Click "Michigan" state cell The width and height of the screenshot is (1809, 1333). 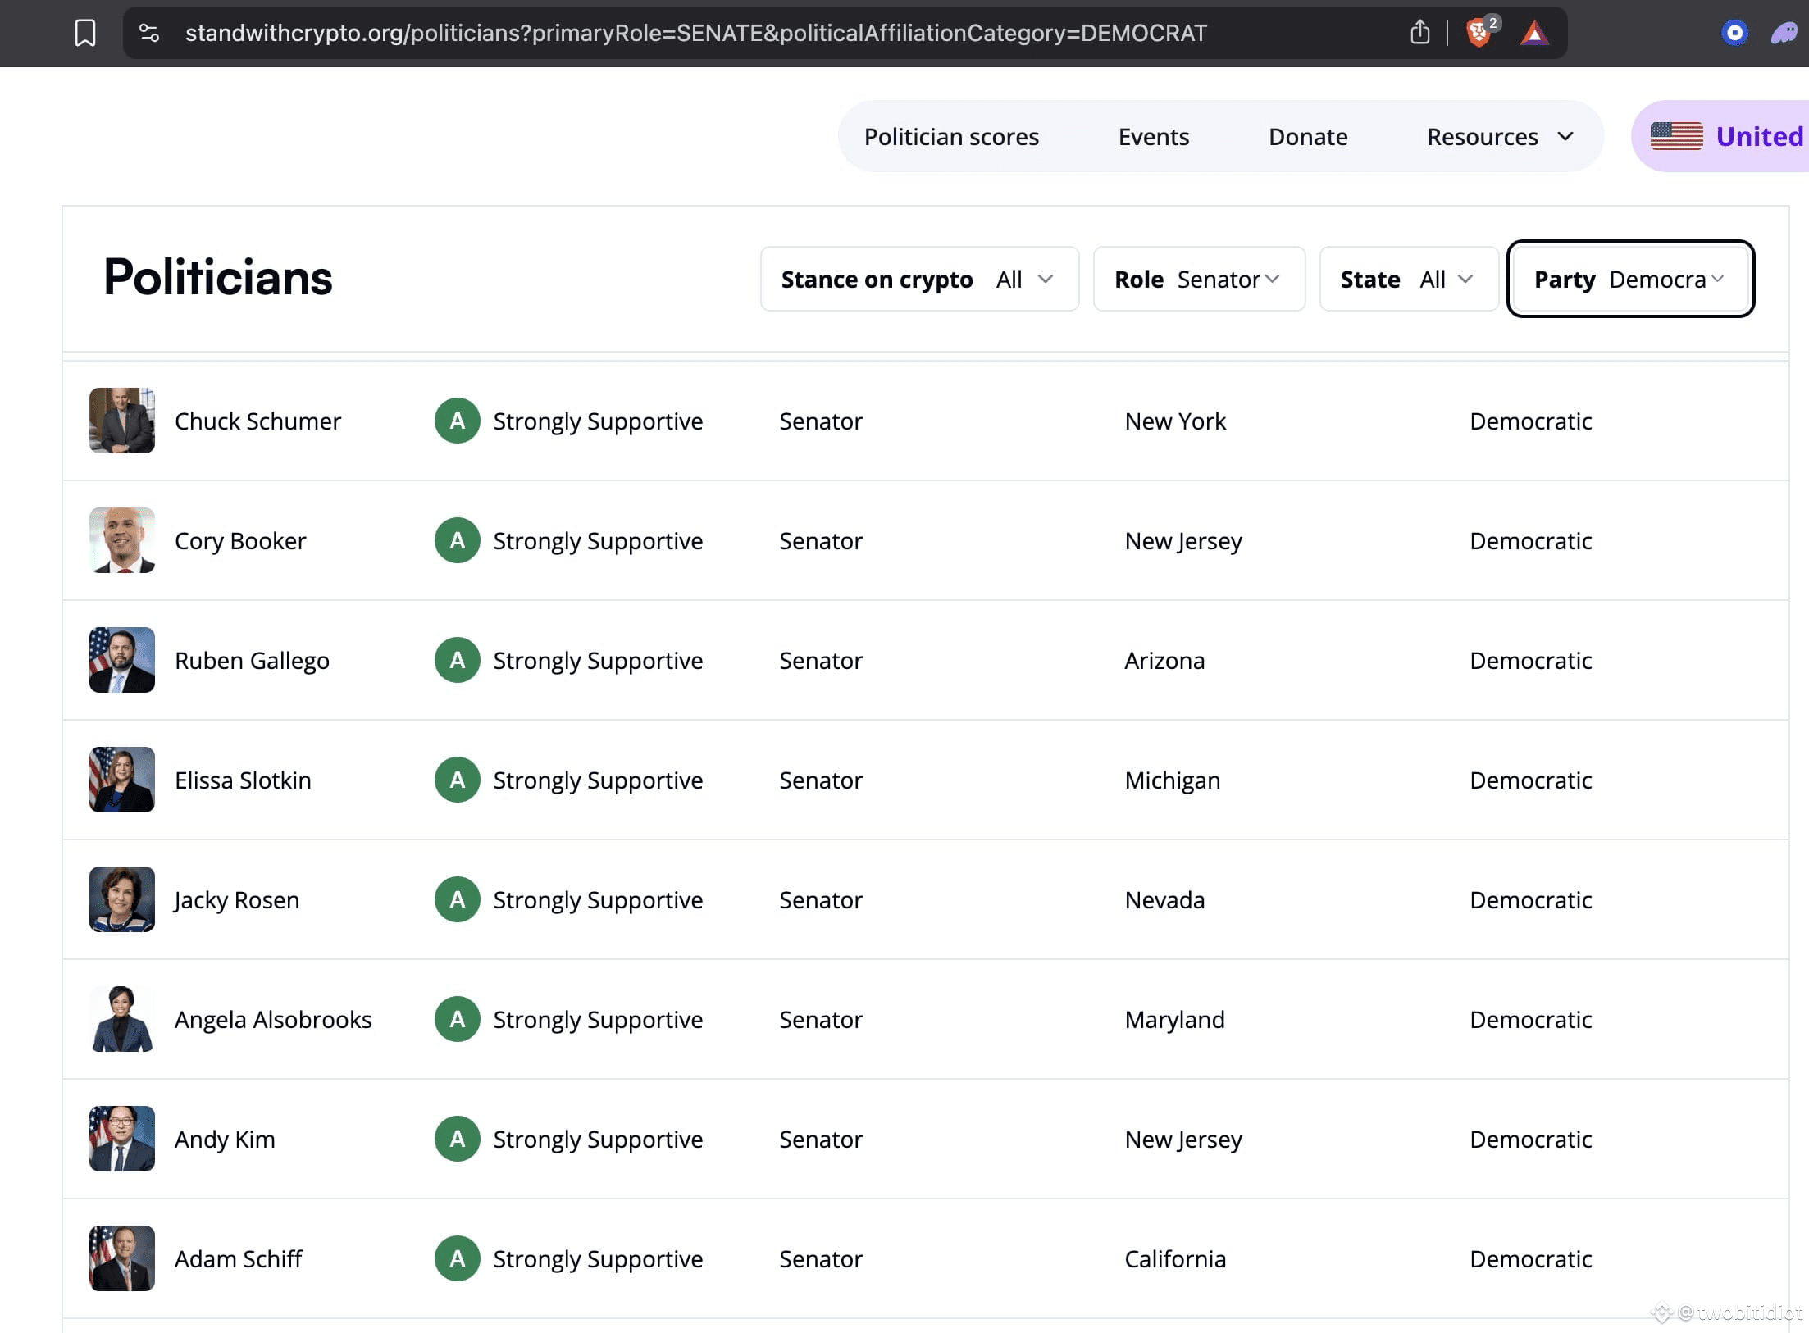pyautogui.click(x=1173, y=780)
